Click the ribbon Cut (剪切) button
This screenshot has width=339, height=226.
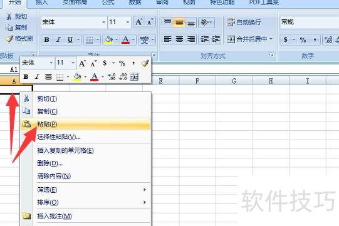[x=17, y=16]
